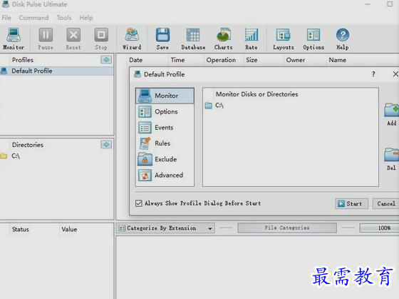Image resolution: width=399 pixels, height=299 pixels.
Task: Open the Tools menu
Action: pos(64,18)
